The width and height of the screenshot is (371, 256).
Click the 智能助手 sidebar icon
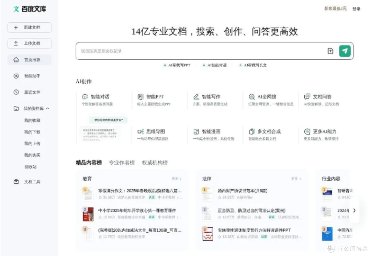16,76
